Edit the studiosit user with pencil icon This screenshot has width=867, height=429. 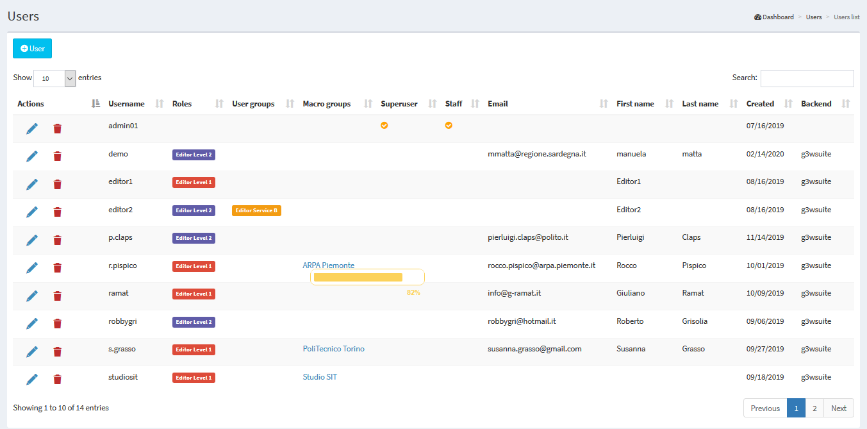[x=32, y=380]
